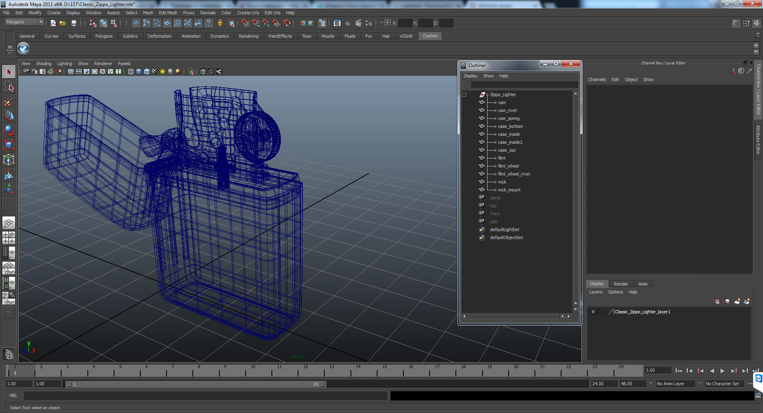
Task: Expand more layout options in toolbox
Action: click(x=9, y=312)
